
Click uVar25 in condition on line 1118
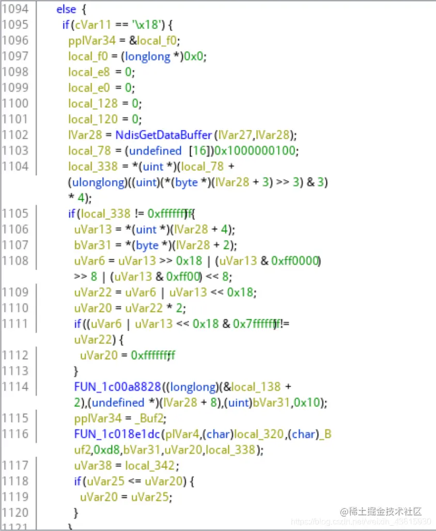click(x=105, y=481)
